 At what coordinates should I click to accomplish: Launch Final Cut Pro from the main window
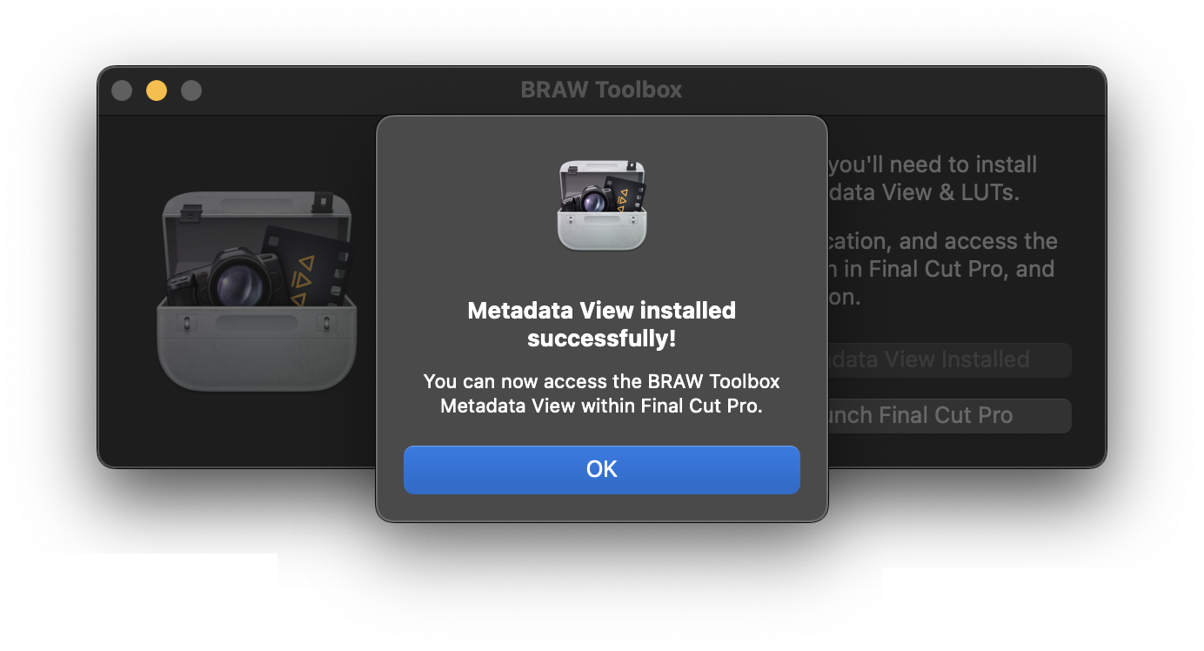tap(948, 416)
